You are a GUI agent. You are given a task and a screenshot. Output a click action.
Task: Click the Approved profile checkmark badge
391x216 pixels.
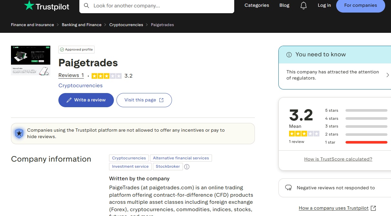click(x=62, y=50)
